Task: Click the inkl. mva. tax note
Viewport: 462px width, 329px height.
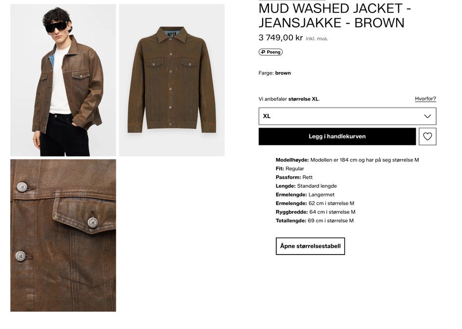Action: (317, 38)
